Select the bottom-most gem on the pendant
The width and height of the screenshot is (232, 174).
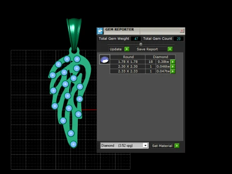pyautogui.click(x=73, y=144)
